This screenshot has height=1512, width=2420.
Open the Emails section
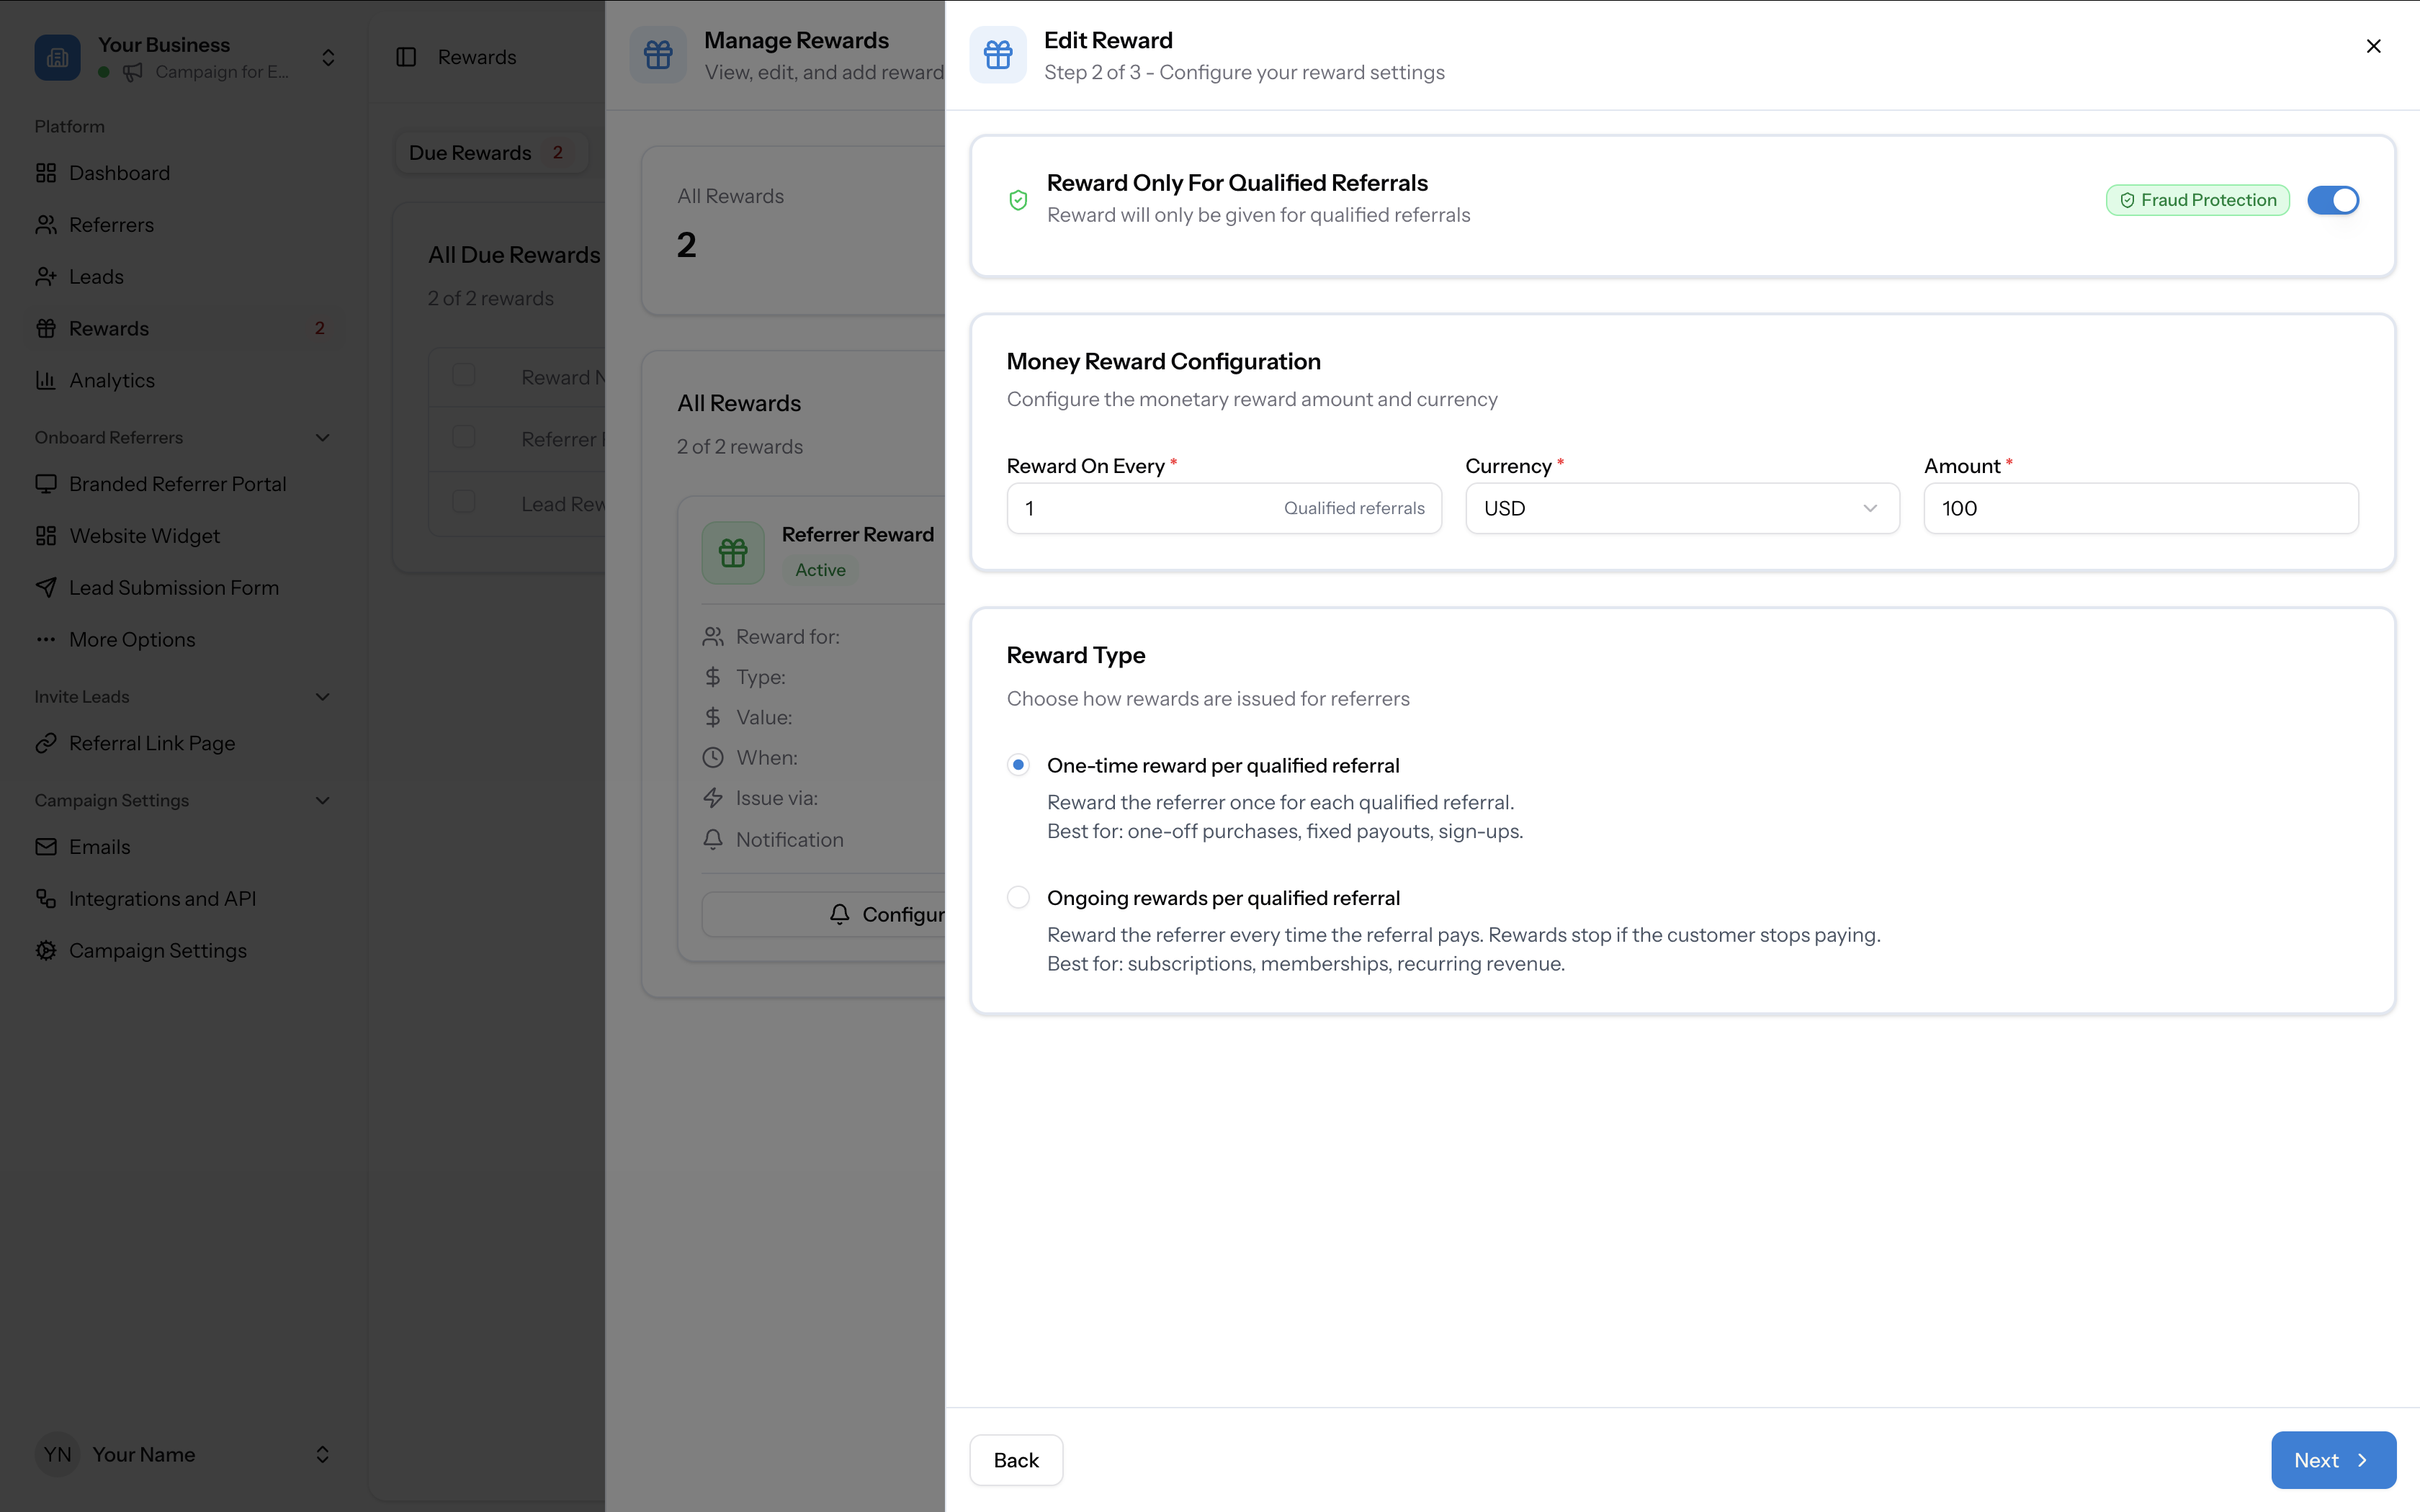(99, 846)
